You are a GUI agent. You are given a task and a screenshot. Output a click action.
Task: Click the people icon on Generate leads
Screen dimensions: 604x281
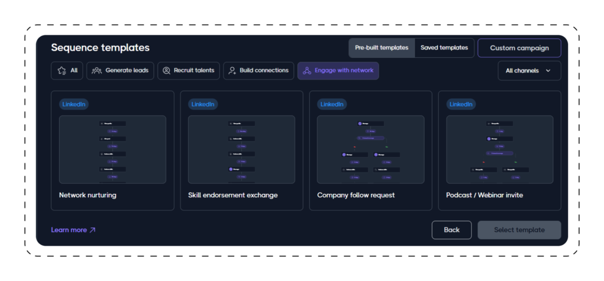(x=97, y=71)
